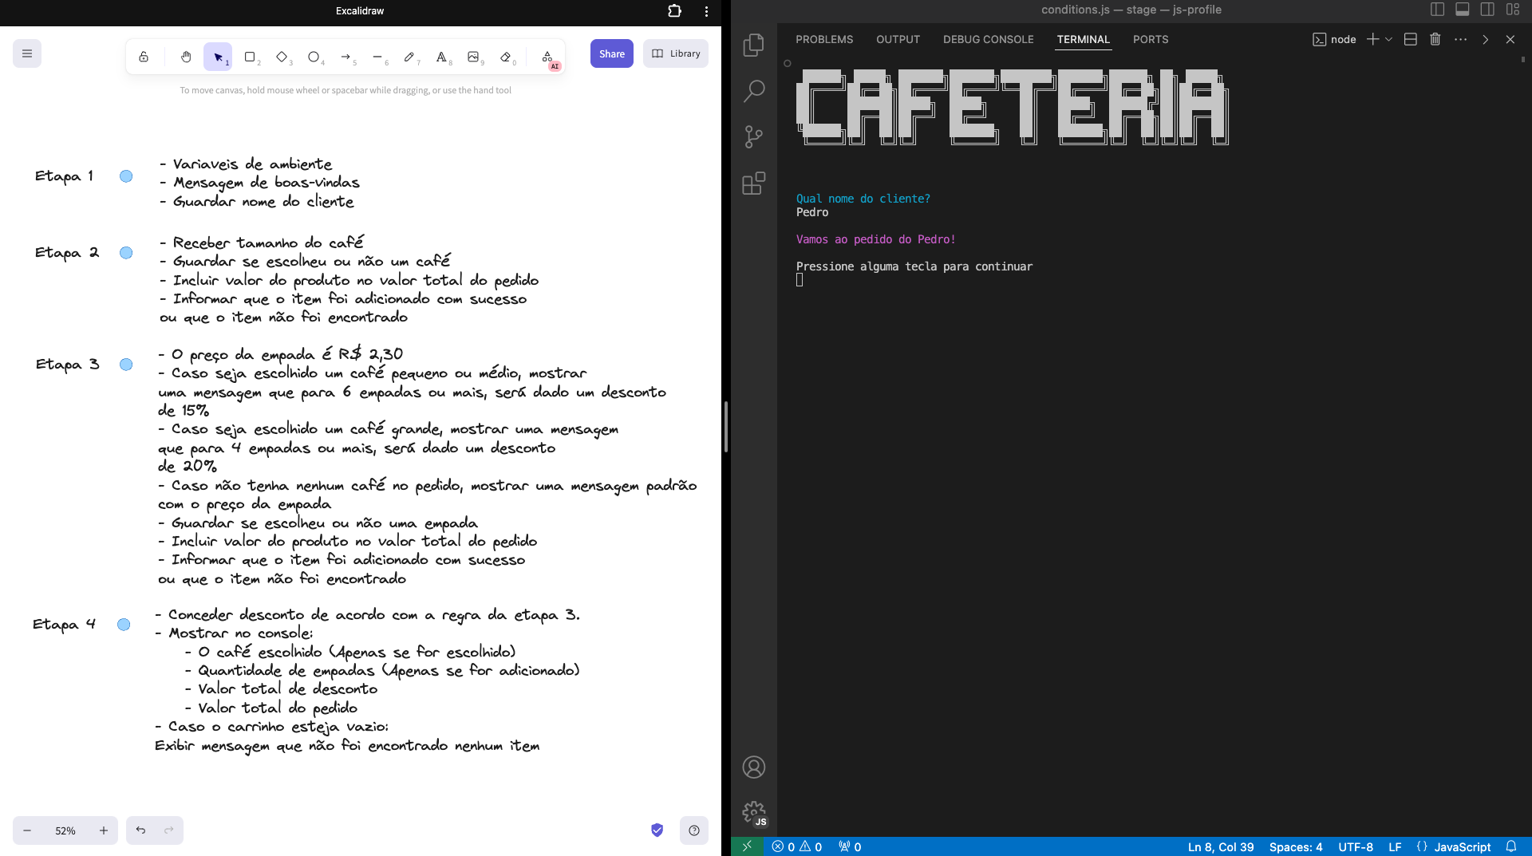This screenshot has height=856, width=1532.
Task: Select the Hand panning tool
Action: 186,57
